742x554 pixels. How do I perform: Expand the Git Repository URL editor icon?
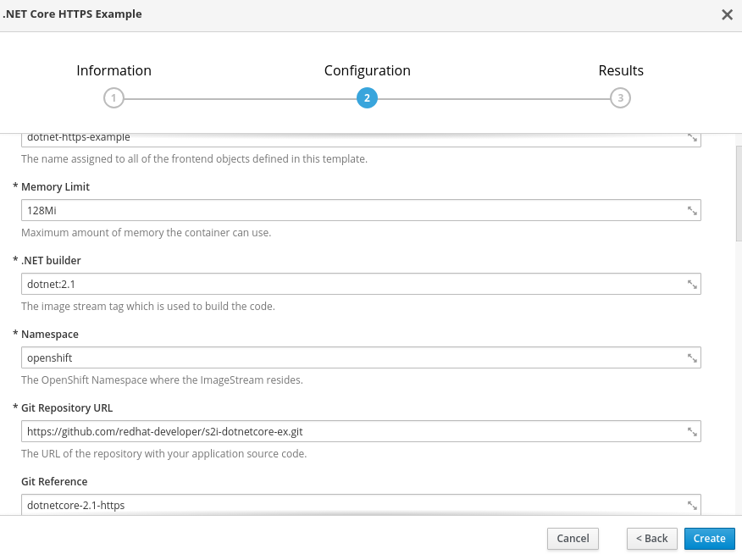[x=692, y=432]
